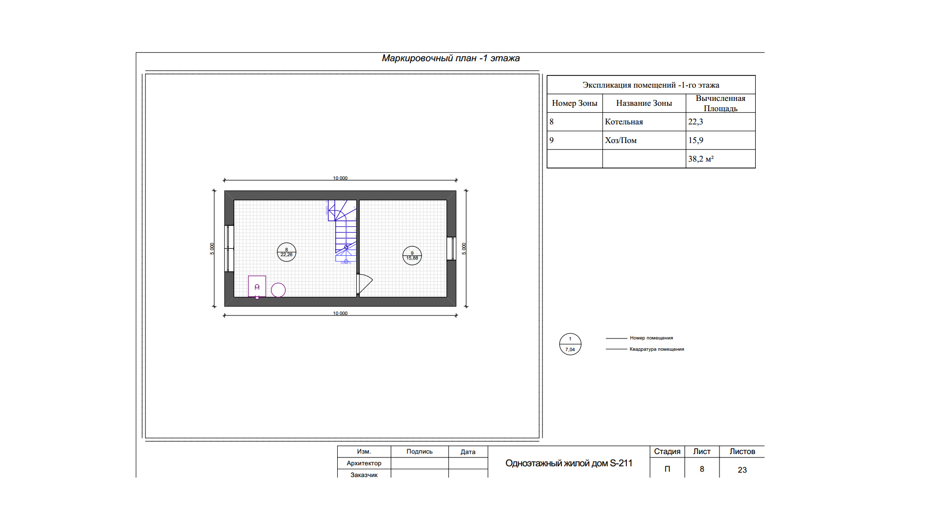The image size is (941, 529).
Task: Click the purple round tank symbol
Action: (x=278, y=290)
